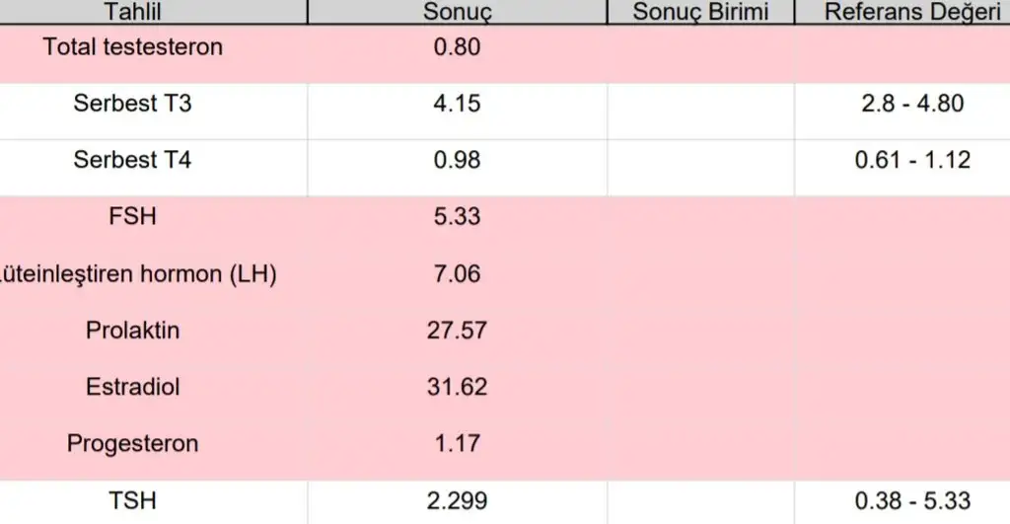1010x524 pixels.
Task: Click the TSH reference range 0.38 - 5.33
Action: pos(912,501)
